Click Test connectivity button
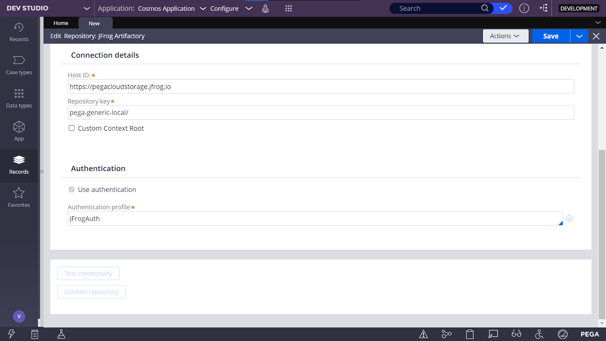Viewport: 606px width, 341px height. (88, 274)
